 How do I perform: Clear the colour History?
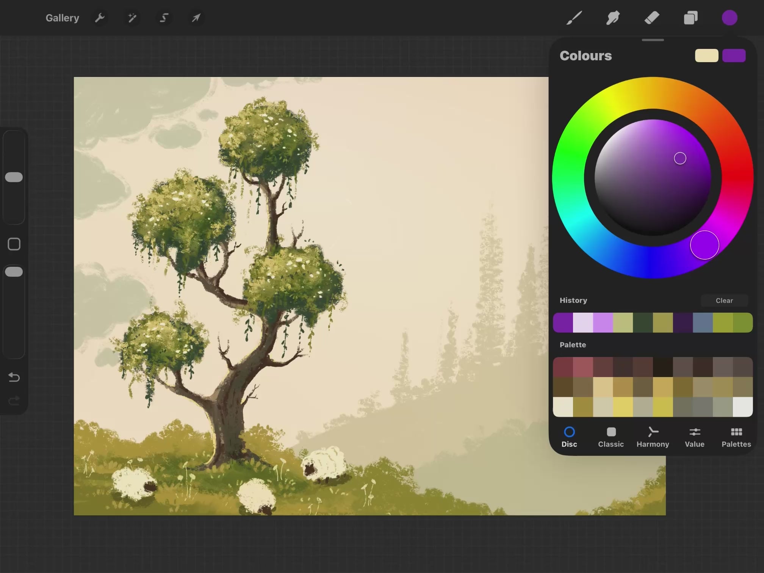(724, 301)
